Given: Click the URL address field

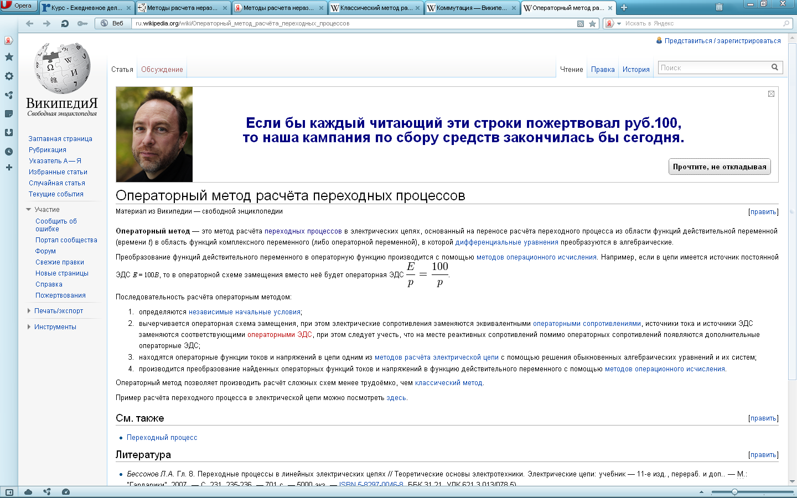Looking at the screenshot, I should pos(354,23).
